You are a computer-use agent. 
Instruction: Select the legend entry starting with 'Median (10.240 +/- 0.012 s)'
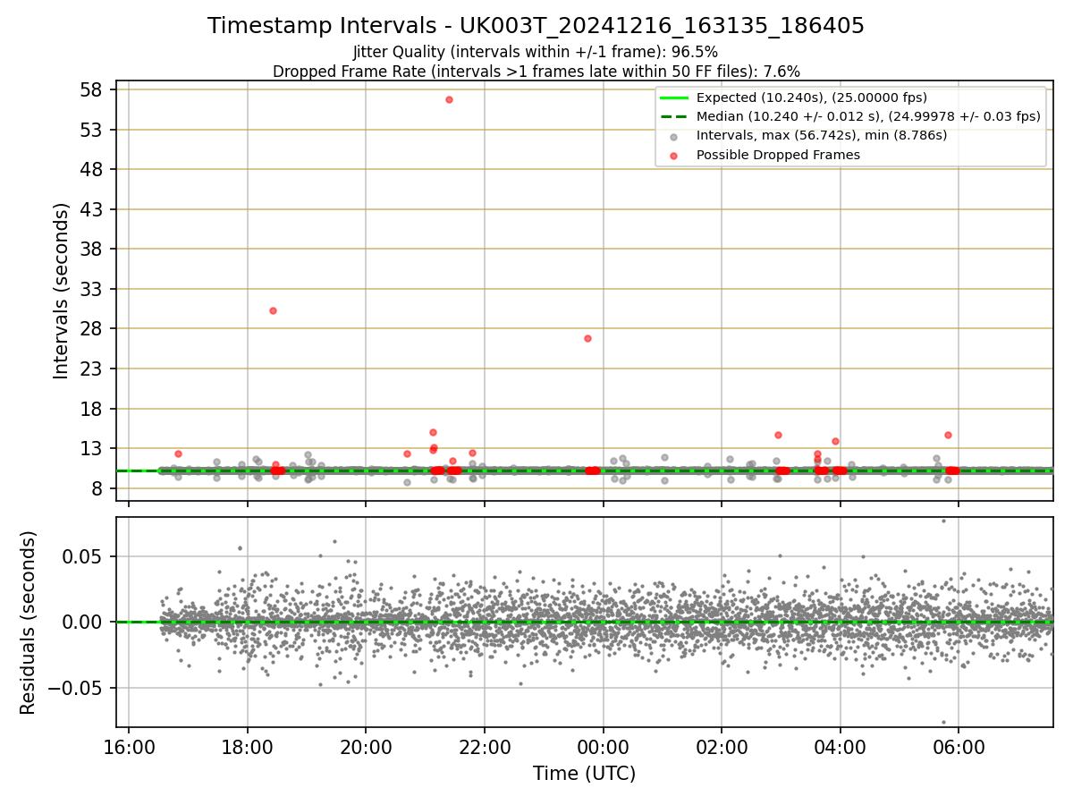[868, 116]
